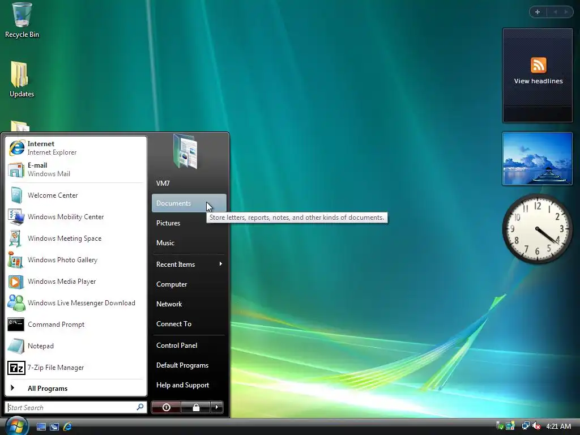Open Default Programs
The height and width of the screenshot is (435, 580).
pos(189,365)
